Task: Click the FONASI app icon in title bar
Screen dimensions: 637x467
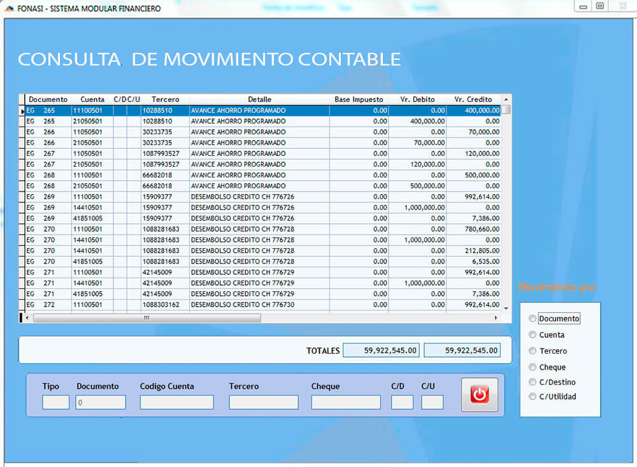Action: pos(9,8)
